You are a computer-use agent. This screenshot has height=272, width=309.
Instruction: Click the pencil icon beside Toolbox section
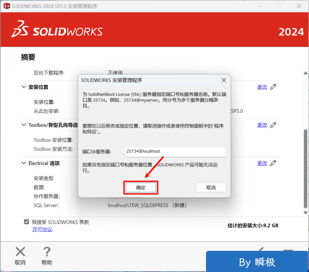[x=273, y=125]
